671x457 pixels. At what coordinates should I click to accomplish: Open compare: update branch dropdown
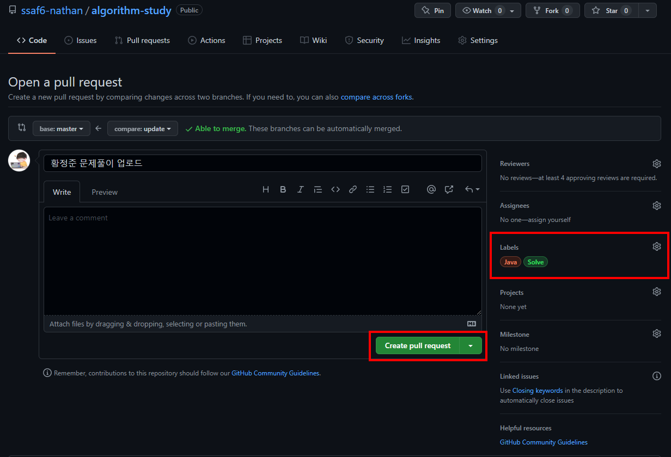(x=143, y=128)
